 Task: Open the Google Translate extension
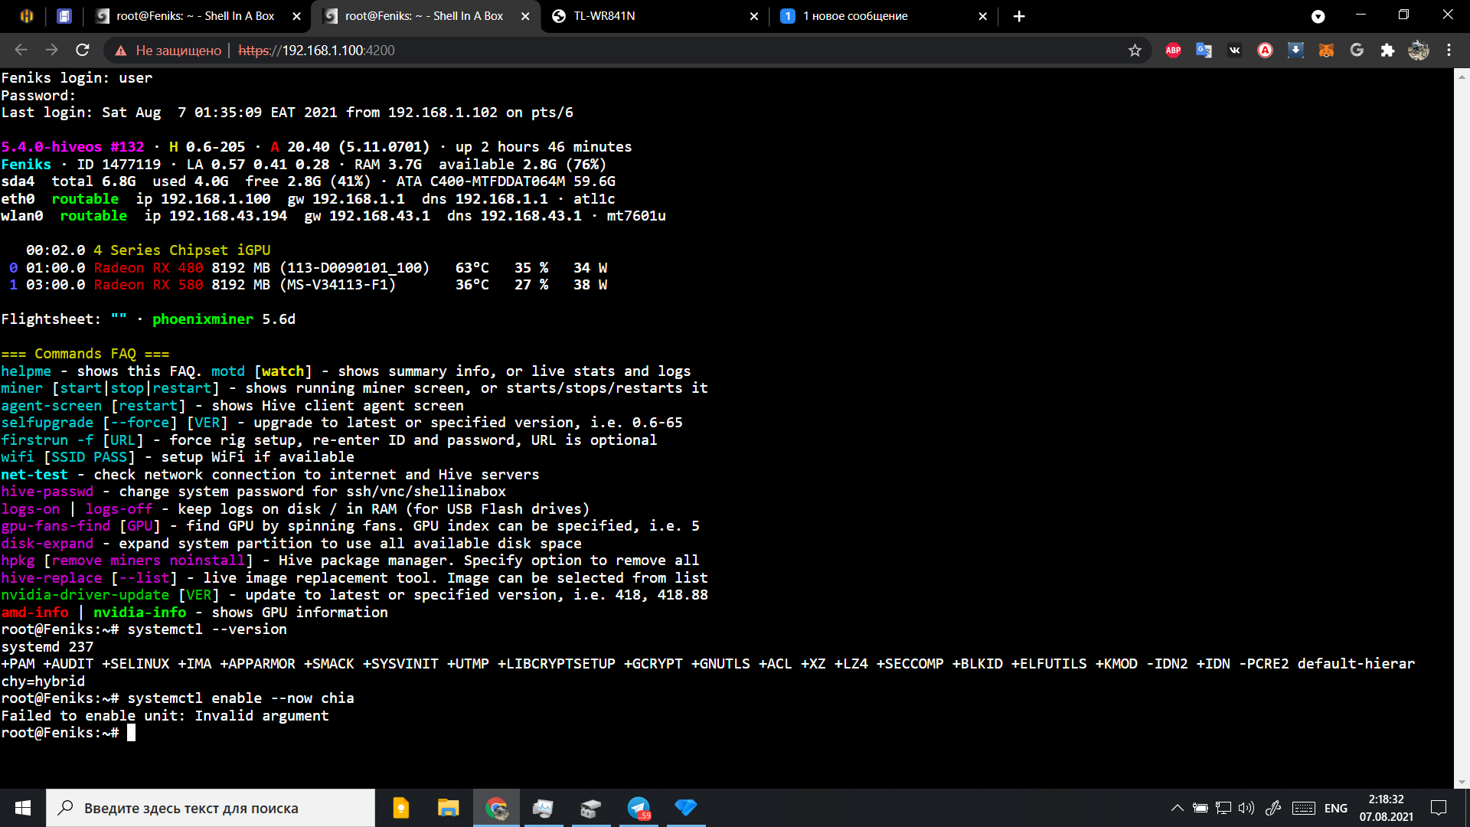[1204, 51]
